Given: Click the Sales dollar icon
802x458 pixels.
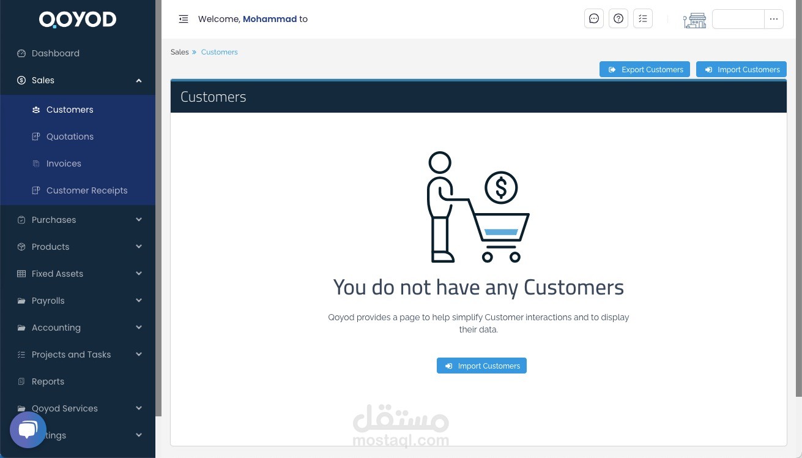Looking at the screenshot, I should [21, 80].
